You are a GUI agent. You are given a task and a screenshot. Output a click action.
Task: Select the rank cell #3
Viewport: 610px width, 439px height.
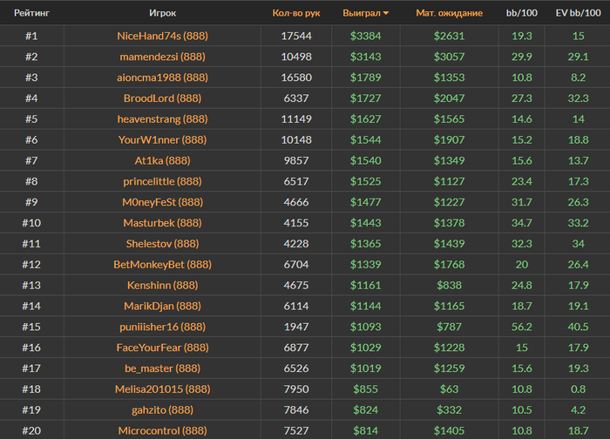point(31,78)
